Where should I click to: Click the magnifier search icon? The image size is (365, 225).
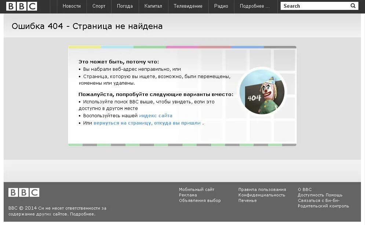353,6
